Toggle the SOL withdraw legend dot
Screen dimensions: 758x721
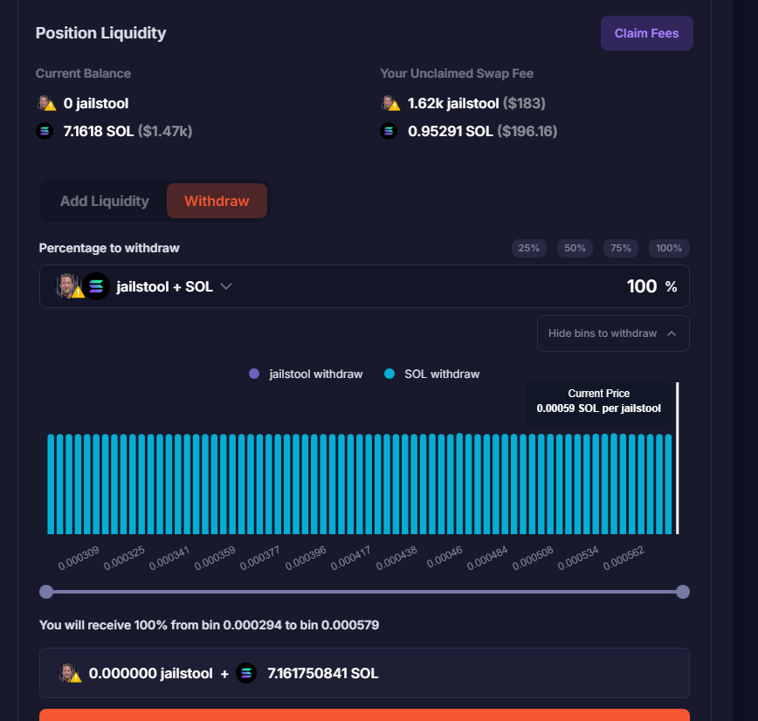click(389, 374)
